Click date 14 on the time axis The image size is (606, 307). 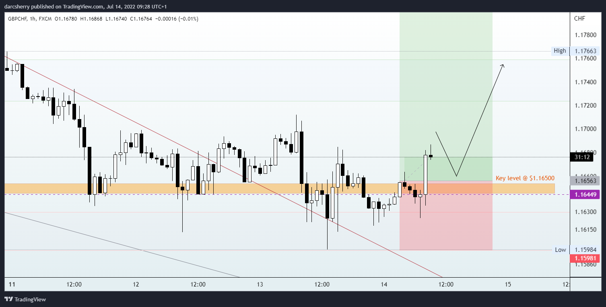pyautogui.click(x=384, y=284)
